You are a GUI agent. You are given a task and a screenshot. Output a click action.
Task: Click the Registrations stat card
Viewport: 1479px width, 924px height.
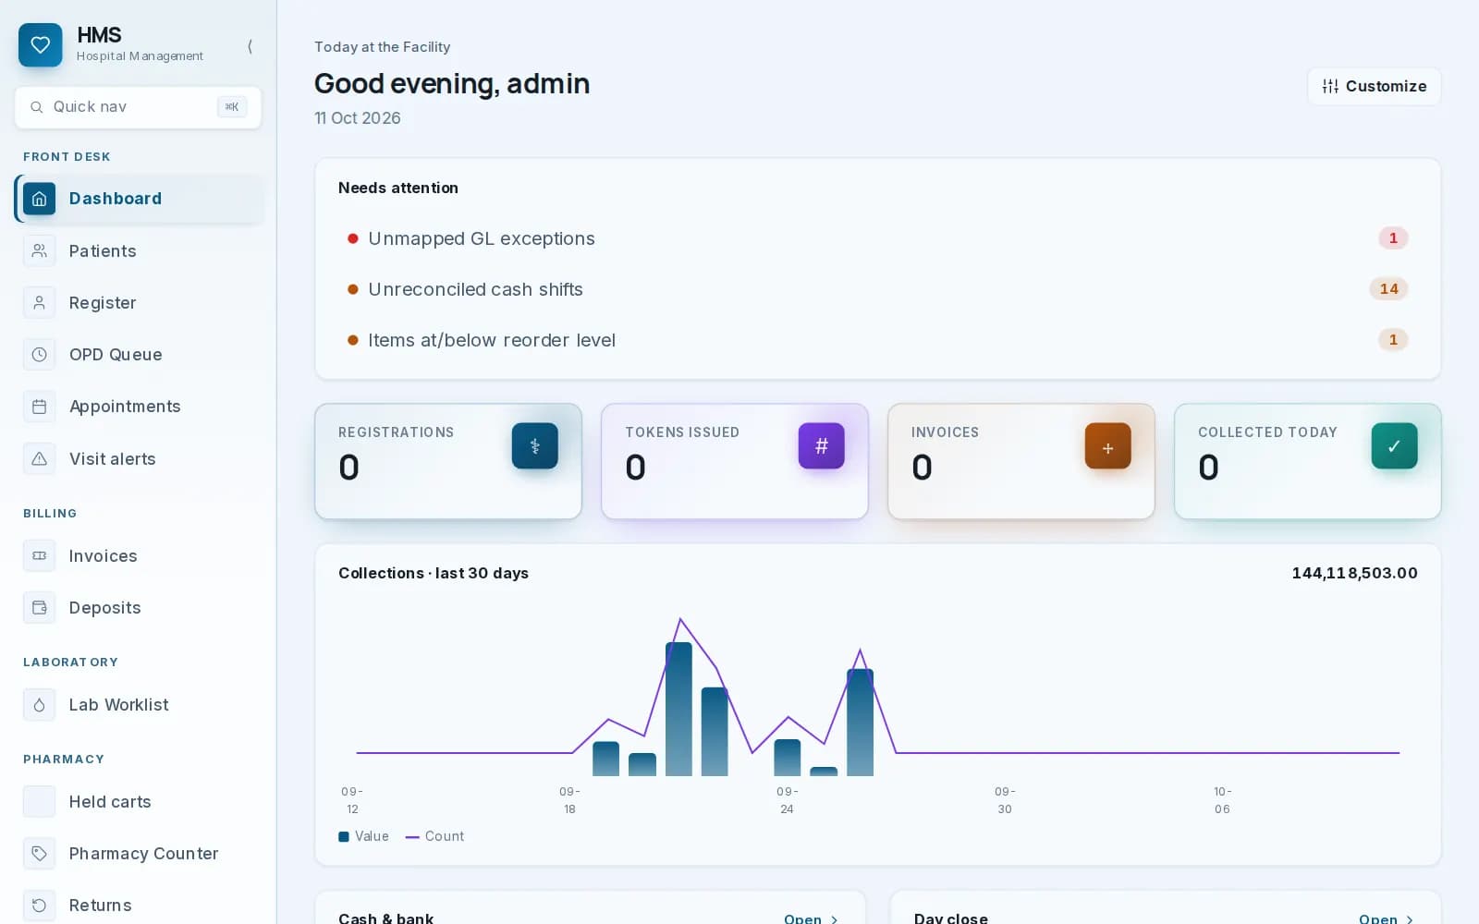448,461
